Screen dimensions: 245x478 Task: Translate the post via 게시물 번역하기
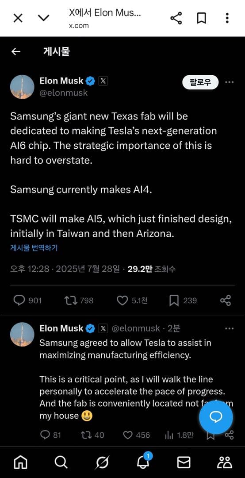coord(34,248)
